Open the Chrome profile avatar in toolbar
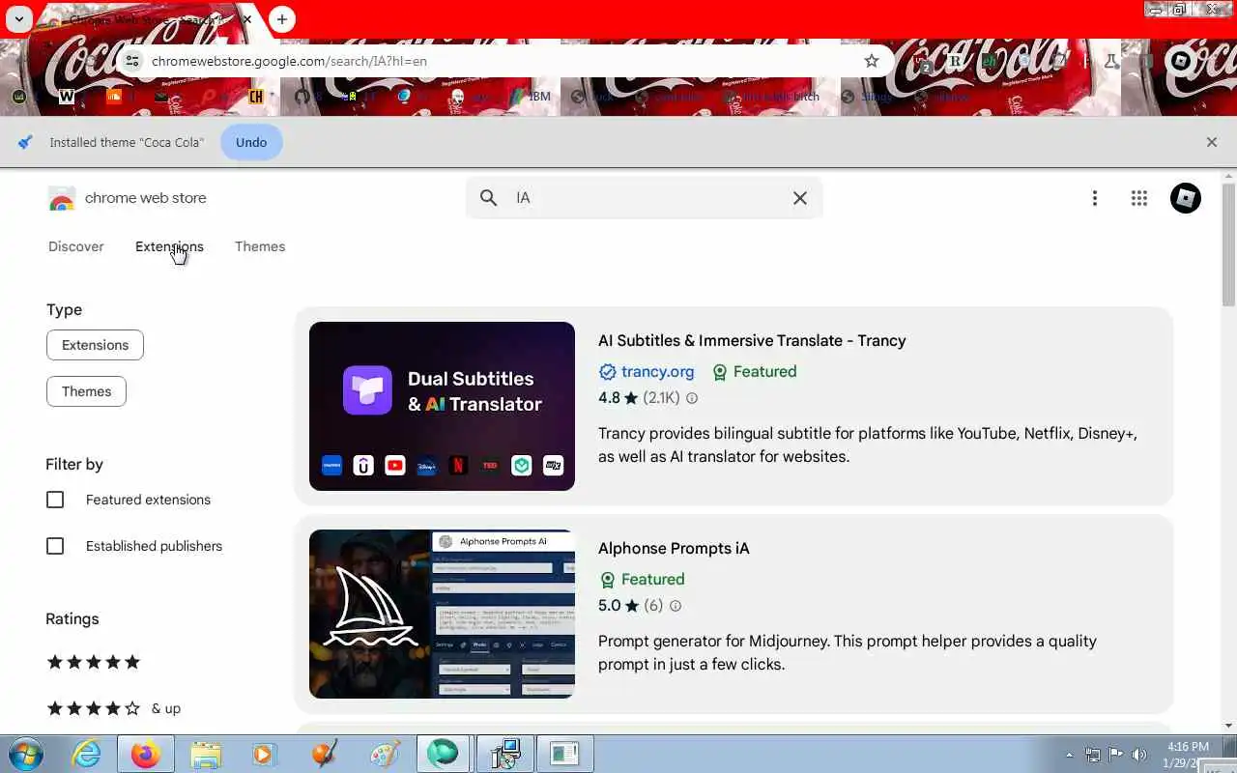Viewport: 1237px width, 773px height. click(1181, 61)
